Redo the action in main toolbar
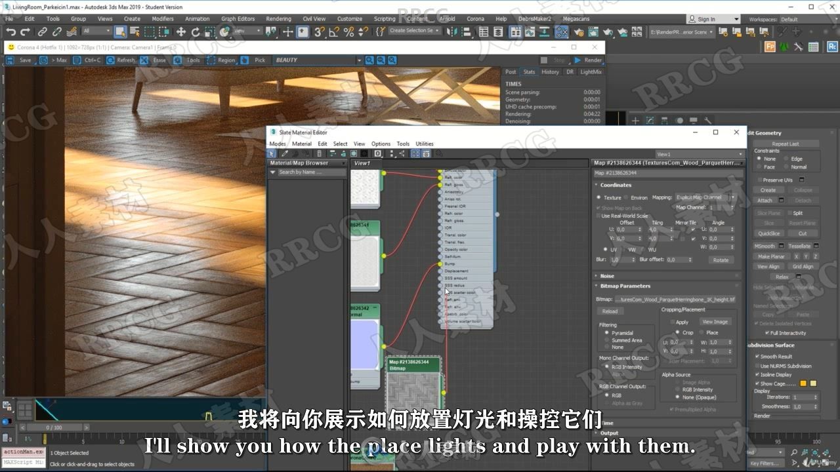 26,31
